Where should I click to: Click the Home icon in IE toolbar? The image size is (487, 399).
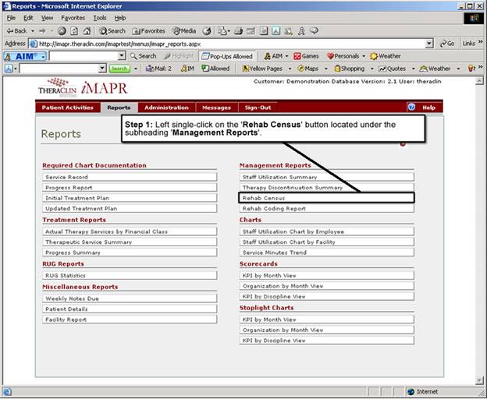tap(87, 30)
